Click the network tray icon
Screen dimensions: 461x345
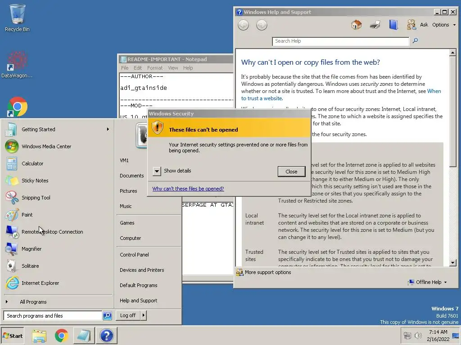click(407, 335)
